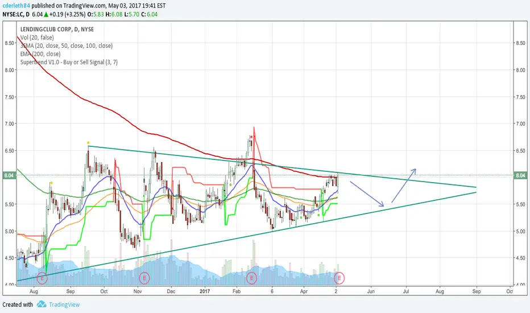Click the August earnings E marker
The height and width of the screenshot is (313, 530).
pyautogui.click(x=42, y=278)
